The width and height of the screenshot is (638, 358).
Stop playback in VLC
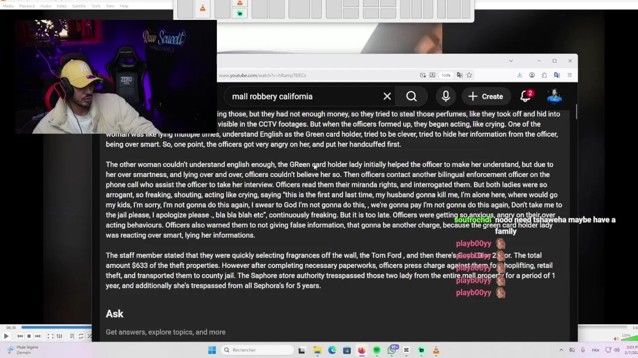29,336
